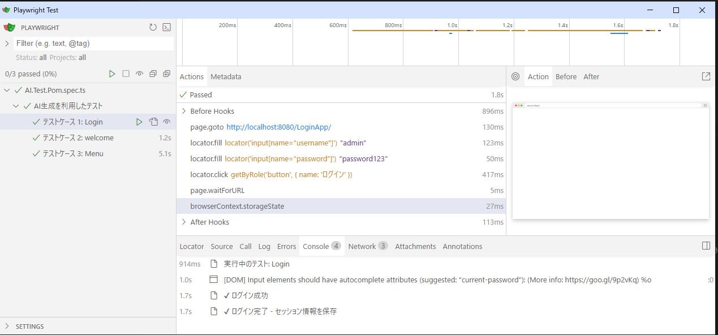This screenshot has width=718, height=335.
Task: Switch to the Metadata tab
Action: pyautogui.click(x=226, y=76)
